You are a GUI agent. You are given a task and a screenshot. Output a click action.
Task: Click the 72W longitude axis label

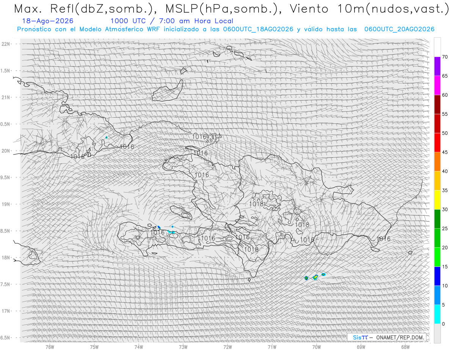[x=227, y=347]
